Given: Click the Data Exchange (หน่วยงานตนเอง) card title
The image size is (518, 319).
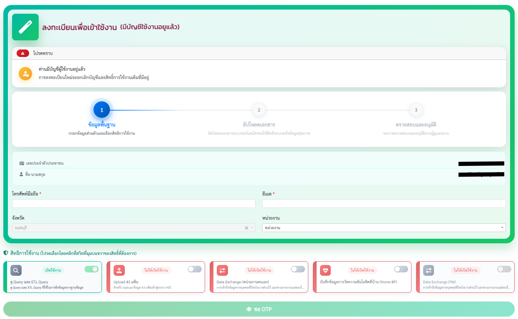Looking at the screenshot, I should coord(242,282).
